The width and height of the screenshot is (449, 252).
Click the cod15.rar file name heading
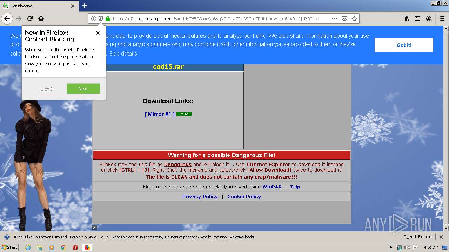tap(168, 67)
